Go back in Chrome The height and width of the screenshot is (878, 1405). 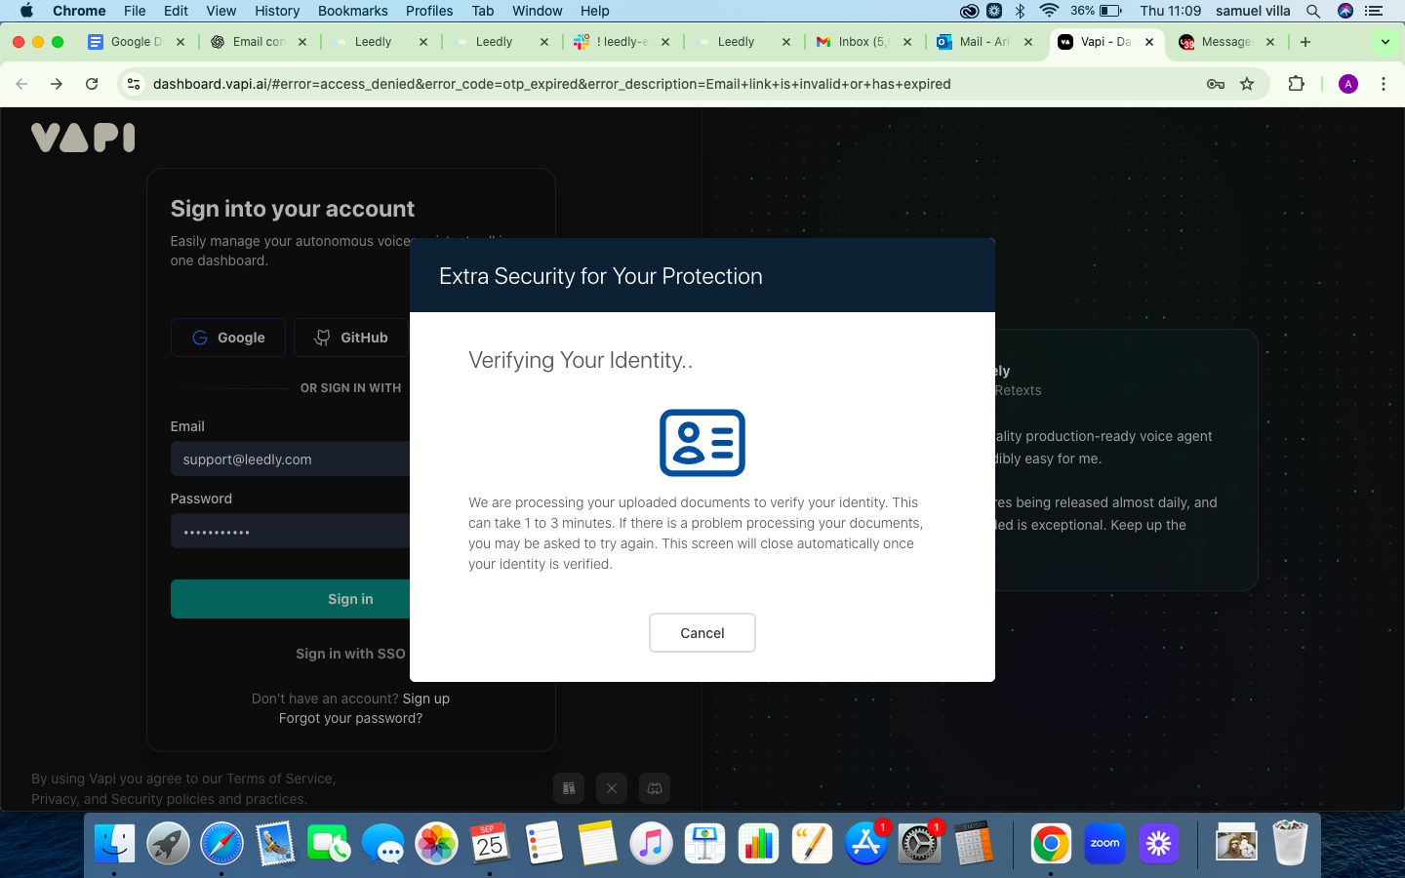21,84
